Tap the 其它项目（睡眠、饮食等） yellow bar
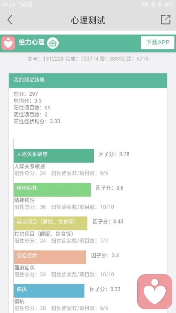The width and height of the screenshot is (176, 313). click(51, 223)
